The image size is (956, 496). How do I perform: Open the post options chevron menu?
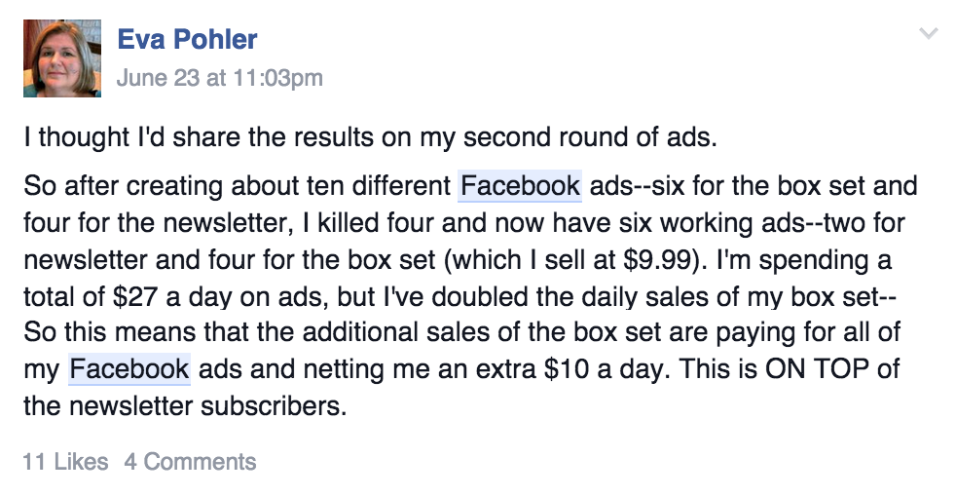pyautogui.click(x=928, y=33)
